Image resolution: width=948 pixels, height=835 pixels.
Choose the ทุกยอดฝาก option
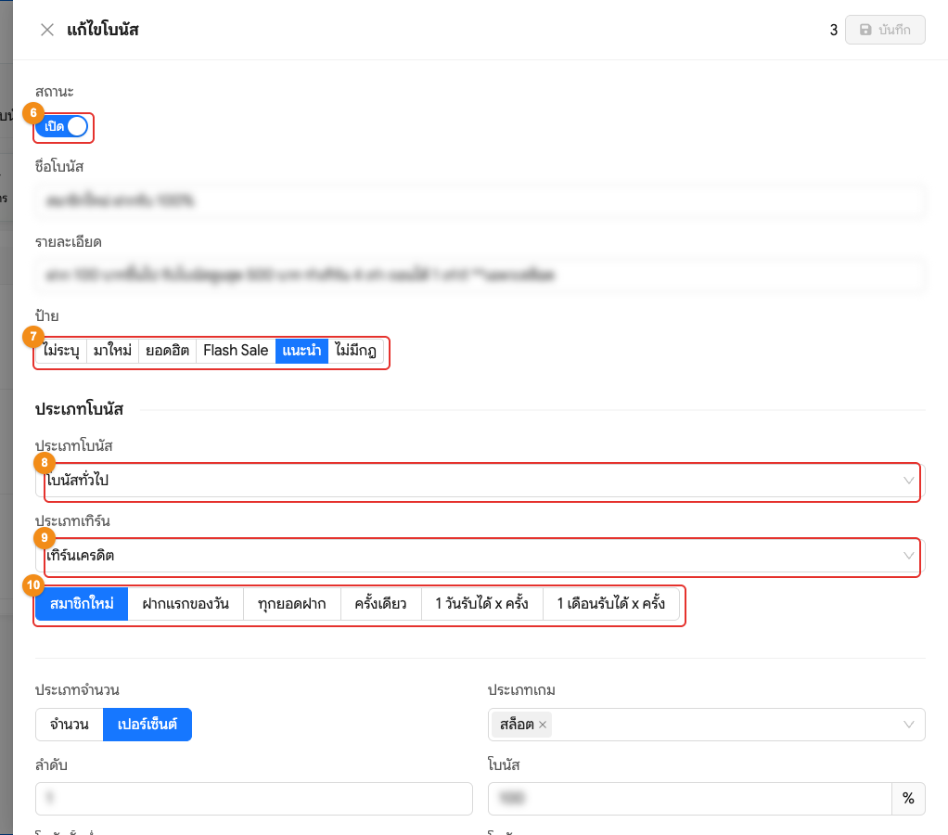pyautogui.click(x=292, y=604)
